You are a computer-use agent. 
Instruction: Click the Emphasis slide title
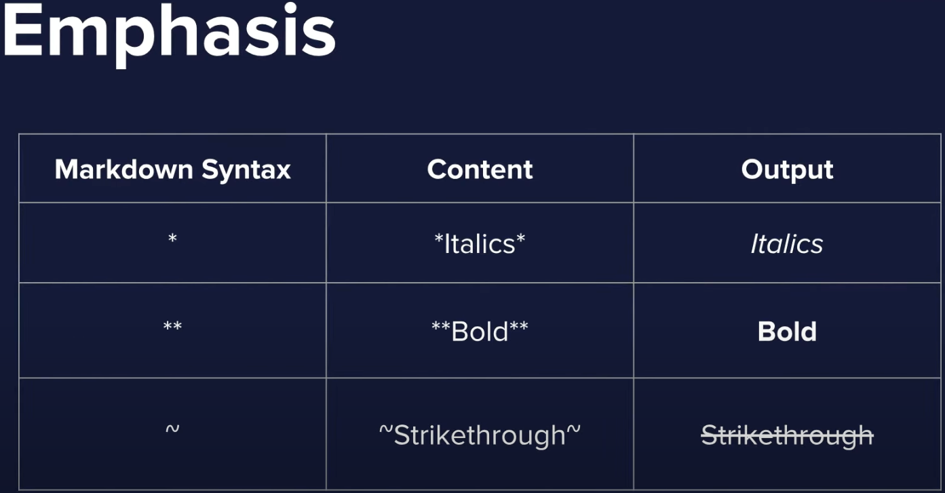click(169, 33)
